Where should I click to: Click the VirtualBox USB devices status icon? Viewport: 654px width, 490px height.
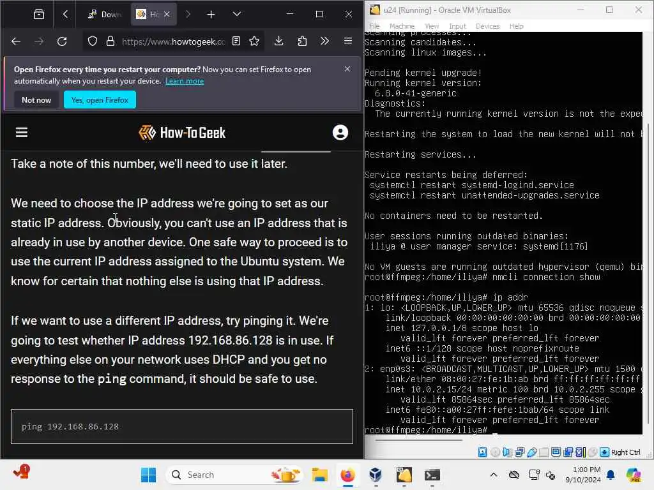click(532, 452)
